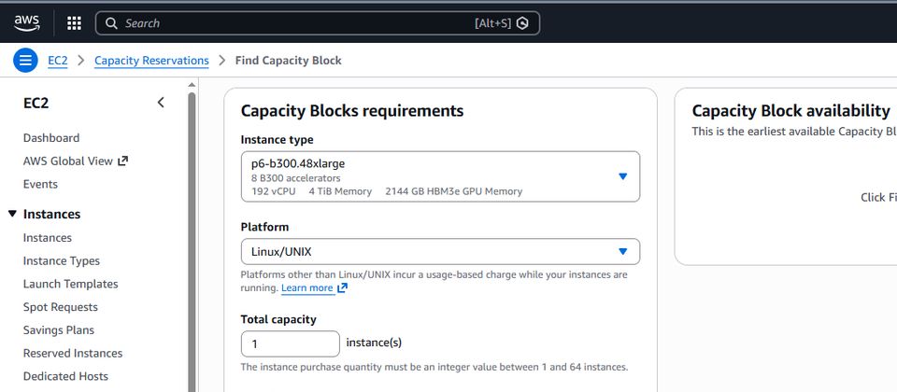This screenshot has width=897, height=392.
Task: Navigate to Capacity Reservations breadcrumb
Action: pyautogui.click(x=151, y=61)
